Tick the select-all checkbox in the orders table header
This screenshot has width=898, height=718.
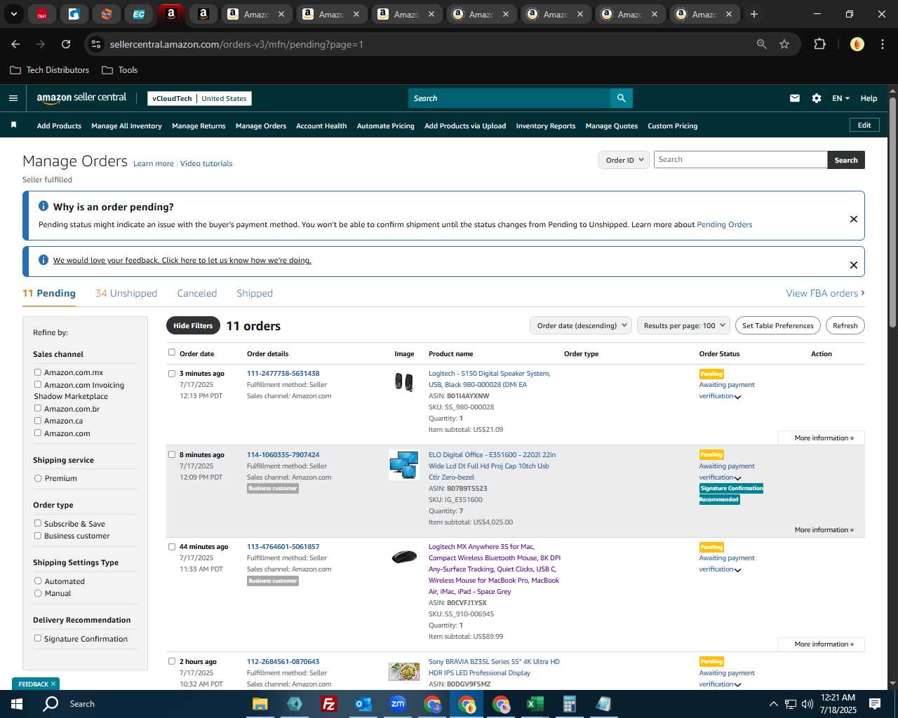172,353
